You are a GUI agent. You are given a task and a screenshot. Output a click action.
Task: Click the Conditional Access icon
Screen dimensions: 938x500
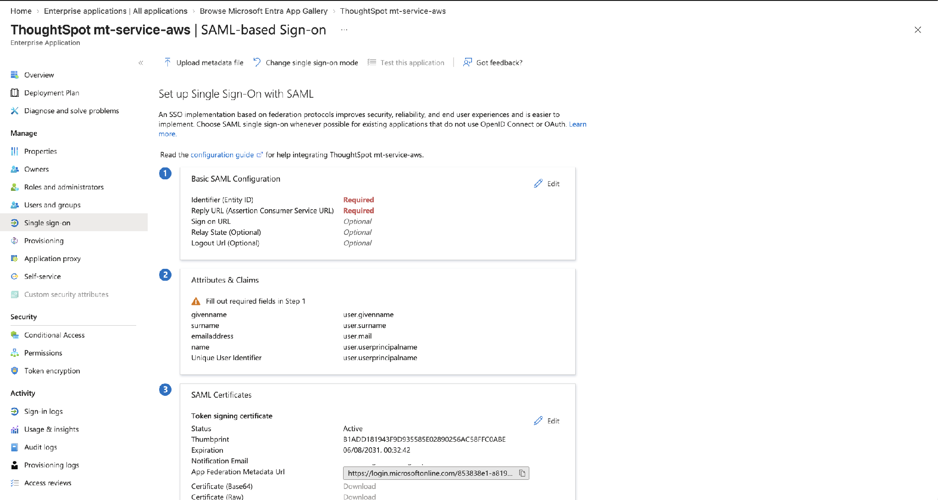pyautogui.click(x=15, y=335)
